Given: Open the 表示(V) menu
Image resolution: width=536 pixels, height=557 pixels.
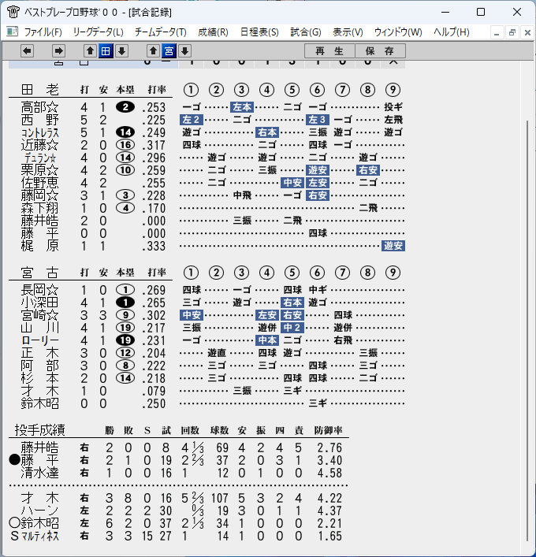Looking at the screenshot, I should (348, 32).
